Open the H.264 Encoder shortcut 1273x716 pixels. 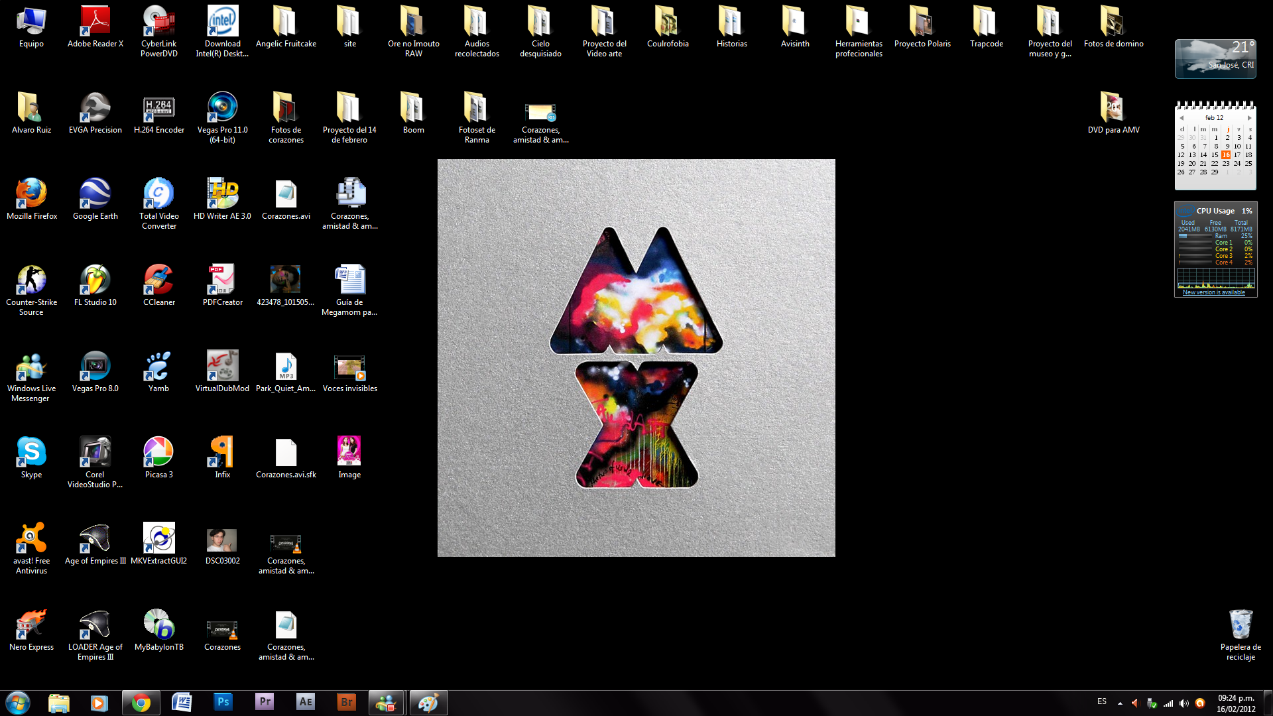coord(158,113)
